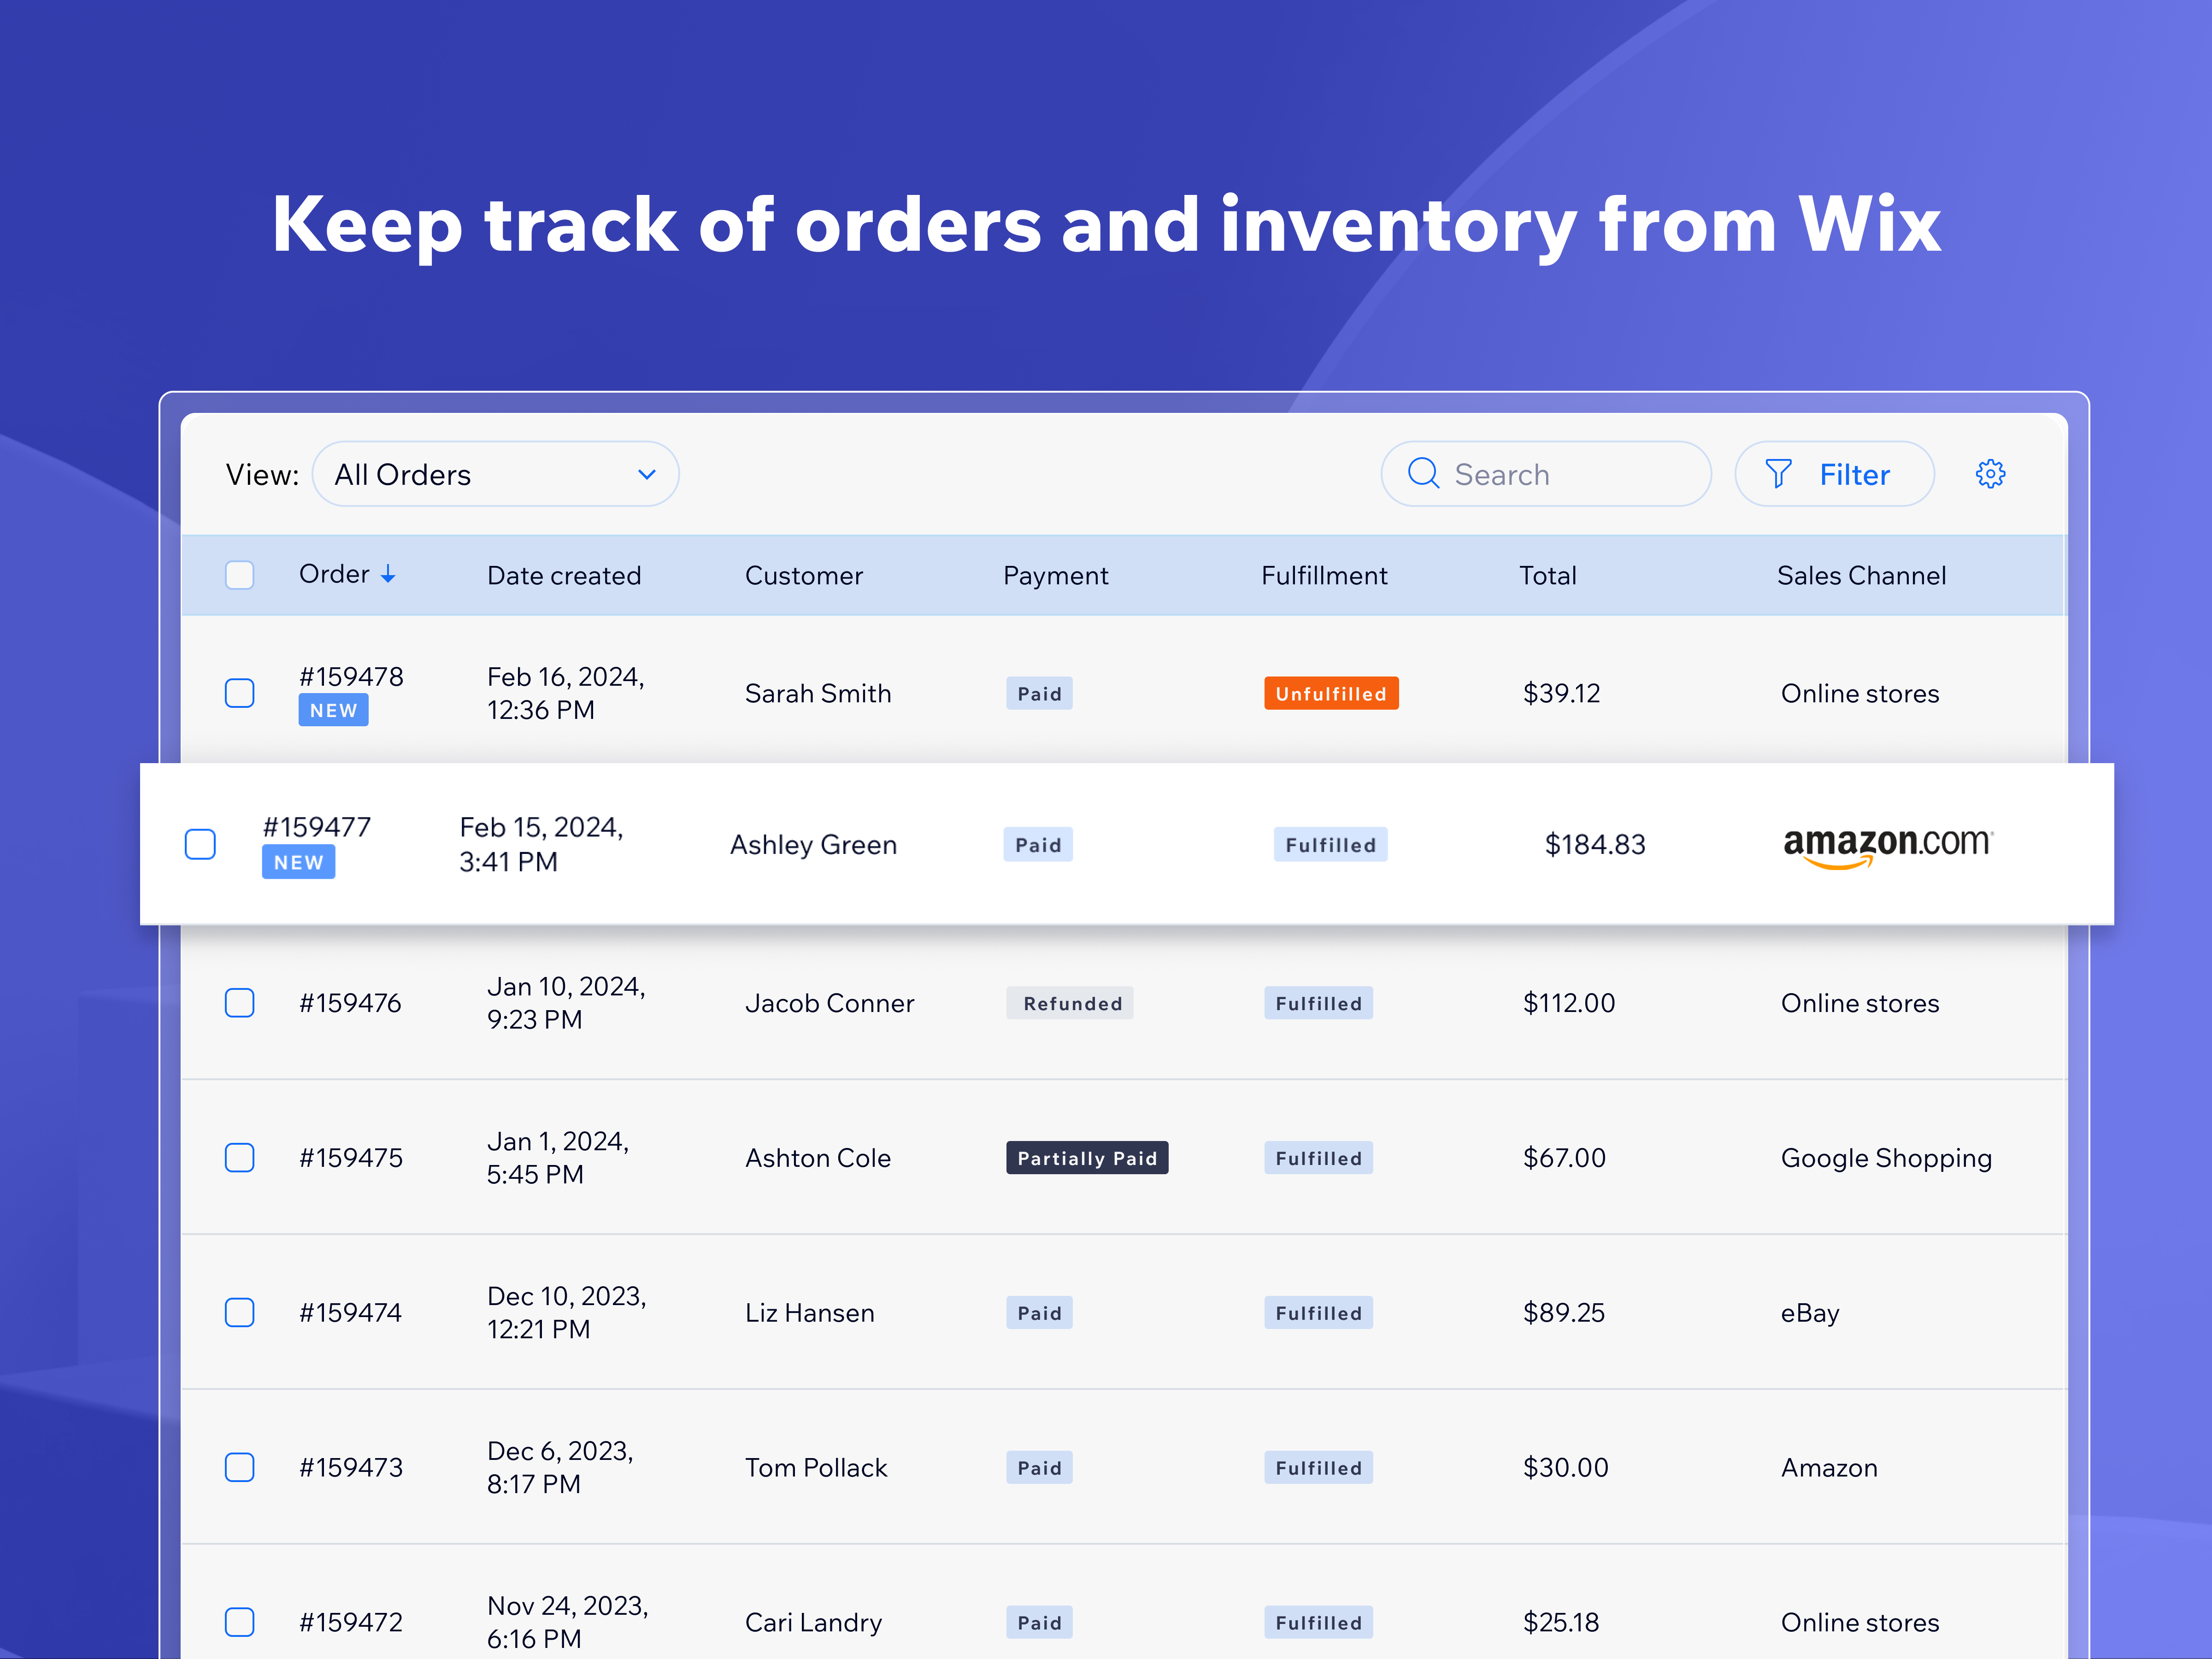The width and height of the screenshot is (2212, 1659).
Task: Click customer name Liz Hansen
Action: click(x=810, y=1313)
